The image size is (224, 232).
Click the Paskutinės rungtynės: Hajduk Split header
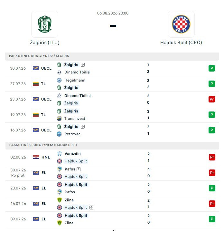tap(112, 145)
